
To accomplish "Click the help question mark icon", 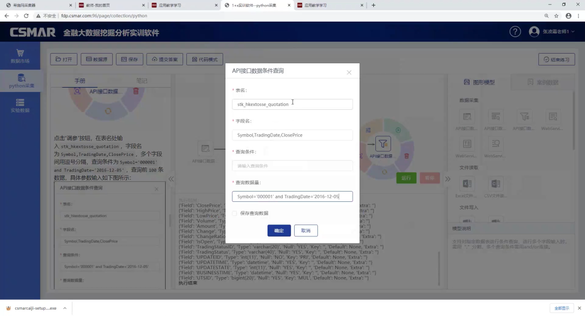I will 515,32.
